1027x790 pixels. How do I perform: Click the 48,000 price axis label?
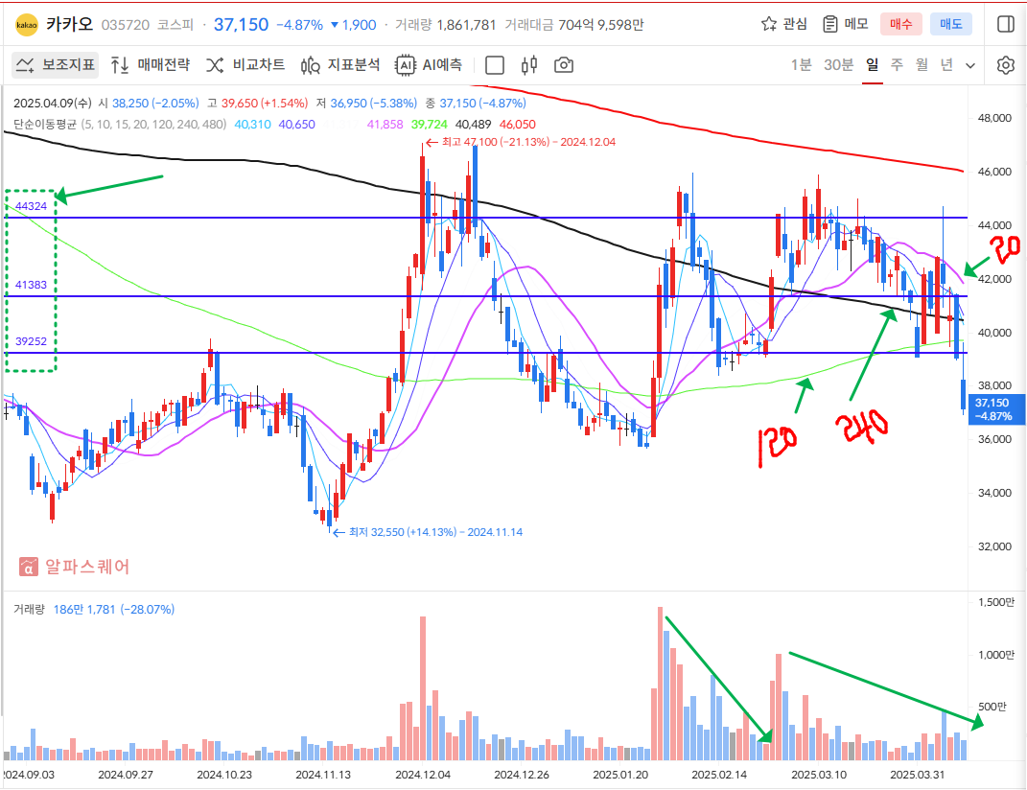point(994,118)
